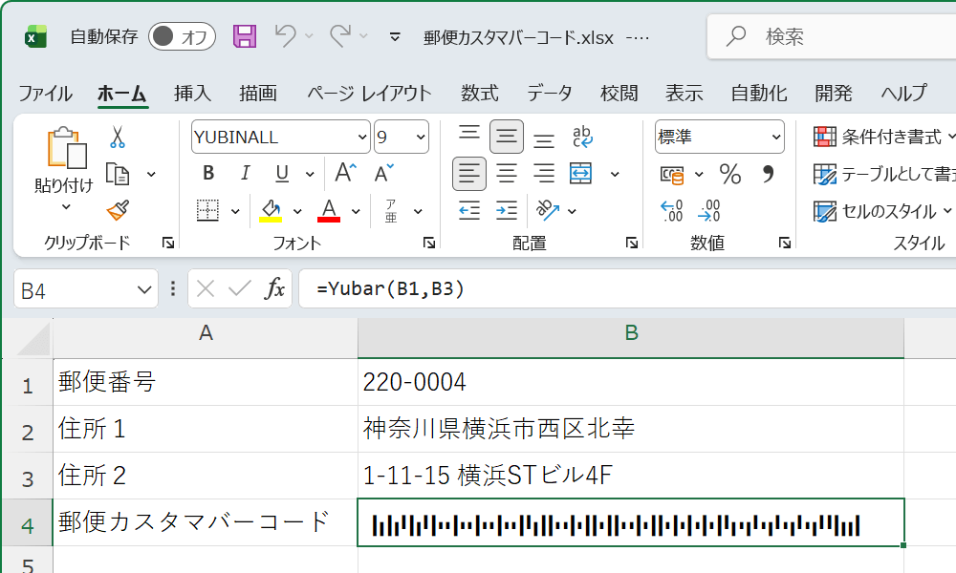Click the text orientation icon
The image size is (956, 573).
point(548,211)
